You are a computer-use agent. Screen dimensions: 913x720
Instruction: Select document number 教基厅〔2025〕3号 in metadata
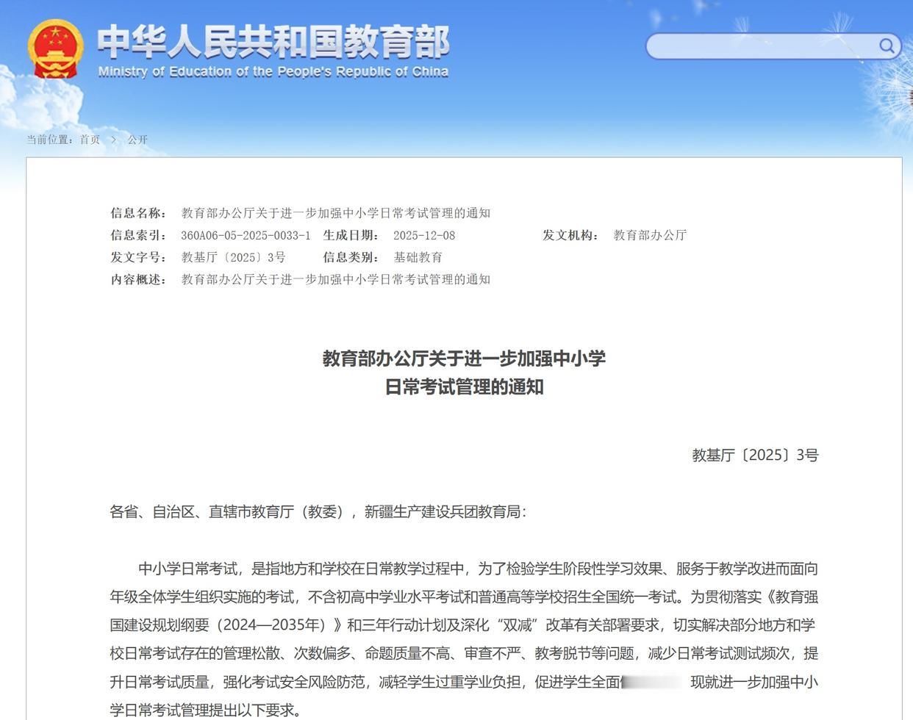point(233,257)
